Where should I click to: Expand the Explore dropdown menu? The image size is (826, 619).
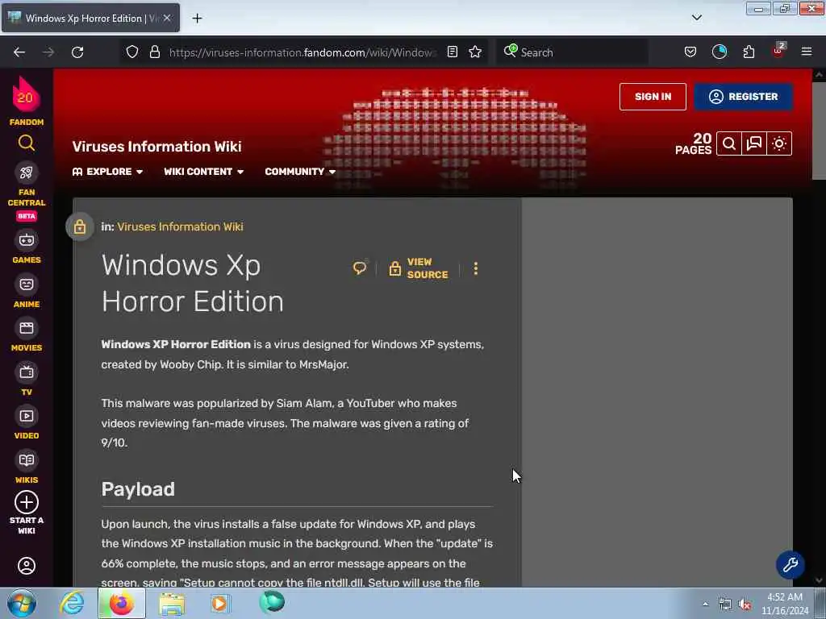(107, 172)
